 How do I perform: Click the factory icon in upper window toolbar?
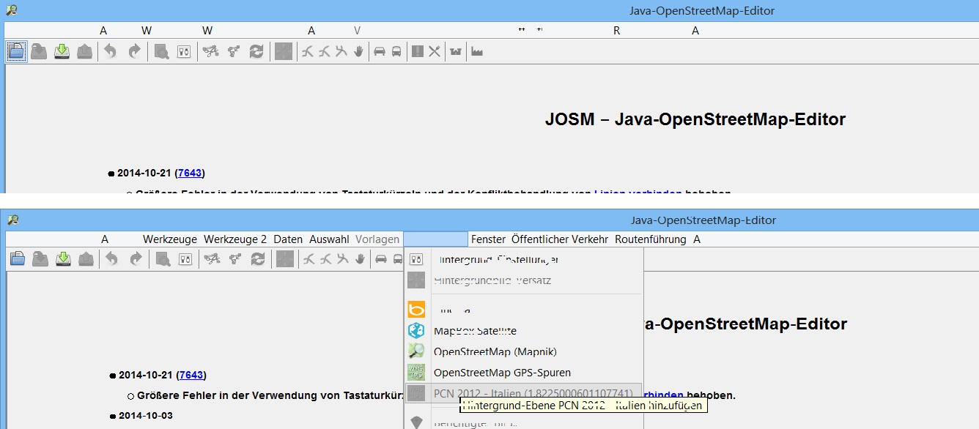(x=477, y=51)
